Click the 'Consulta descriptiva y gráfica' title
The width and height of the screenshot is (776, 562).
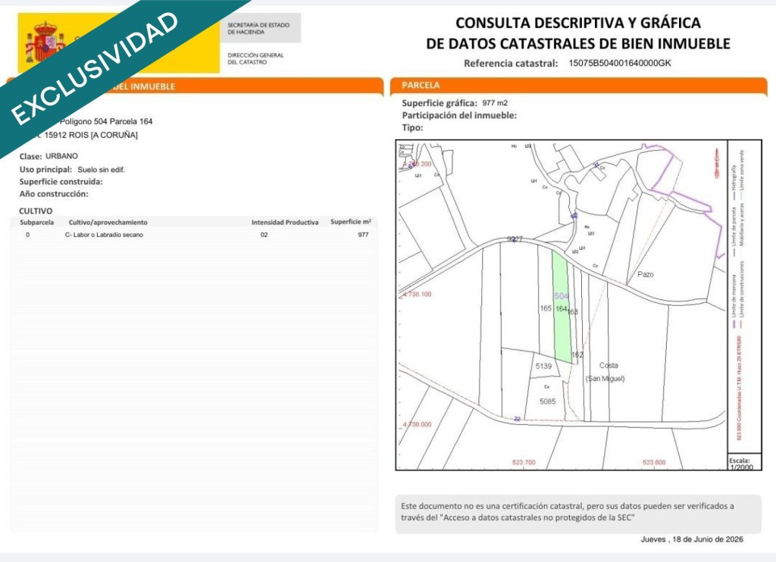coord(578,33)
